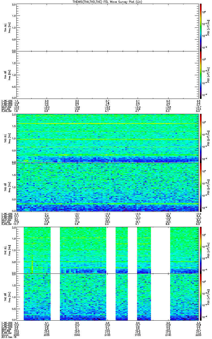Viewport: 212px width, 339px height.
Task: Click the yellow 0.3 Hz line in THD BII
Action: (x=107, y=203)
